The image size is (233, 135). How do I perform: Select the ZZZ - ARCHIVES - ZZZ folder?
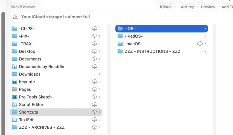tap(56, 127)
